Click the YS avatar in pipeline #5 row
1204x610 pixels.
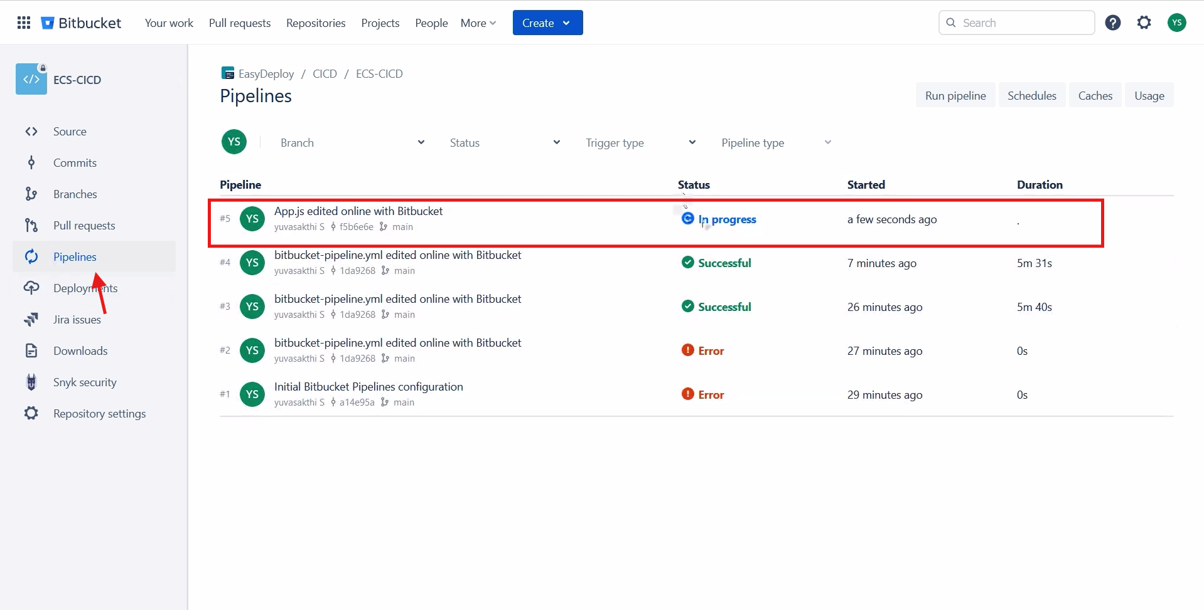252,219
